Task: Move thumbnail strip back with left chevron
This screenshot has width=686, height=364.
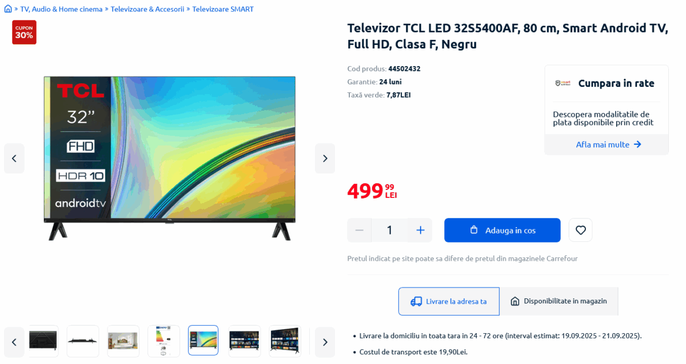Action: (x=14, y=342)
